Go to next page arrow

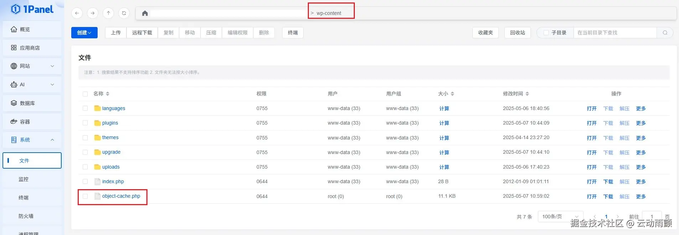(x=618, y=217)
